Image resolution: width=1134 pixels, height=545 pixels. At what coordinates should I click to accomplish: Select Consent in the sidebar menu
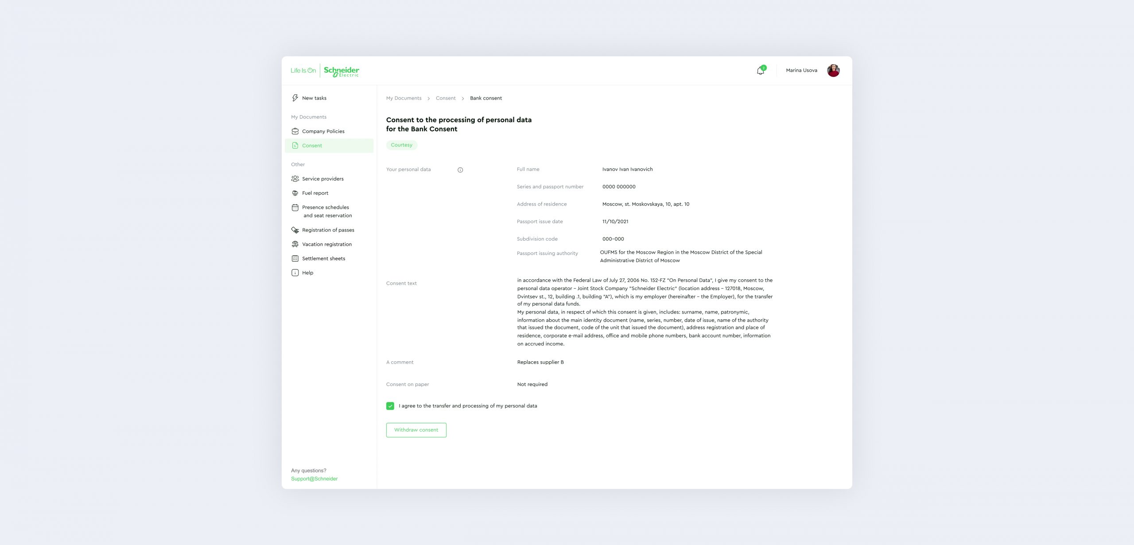[x=312, y=146]
